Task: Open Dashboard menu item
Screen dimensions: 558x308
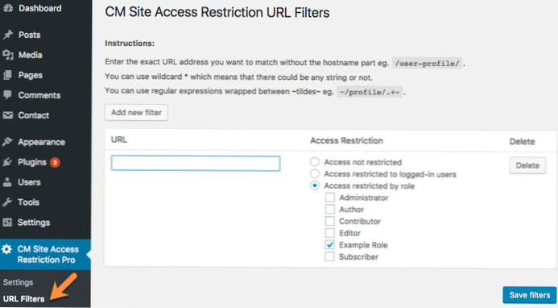Action: tap(40, 8)
